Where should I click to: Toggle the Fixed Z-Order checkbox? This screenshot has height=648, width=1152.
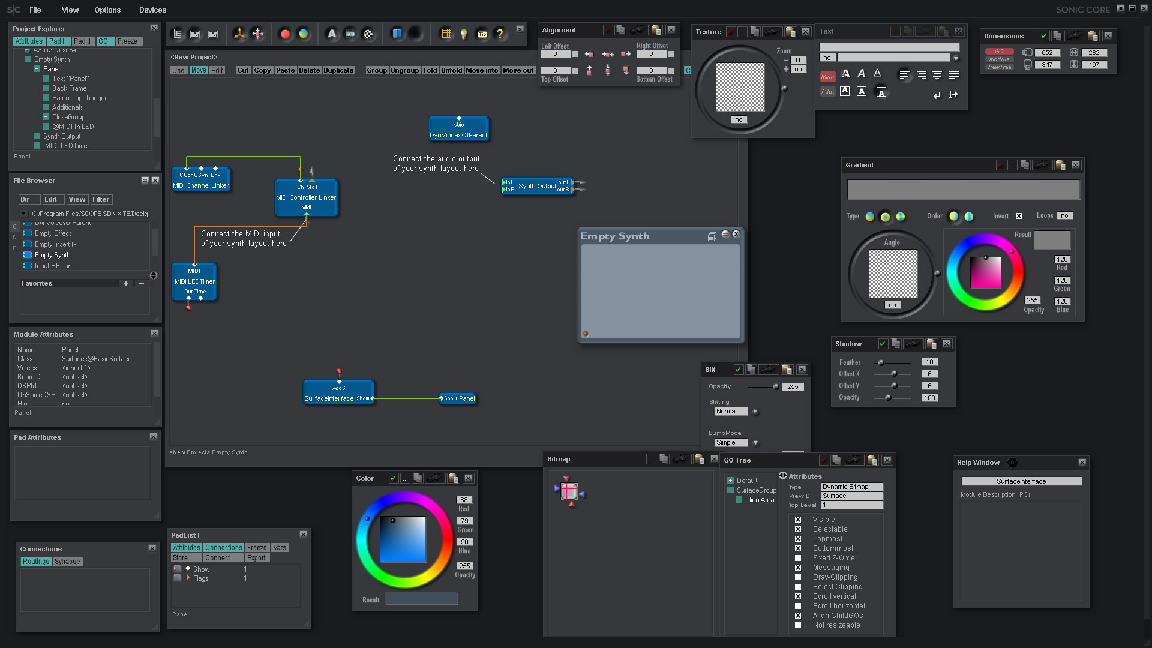[x=798, y=558]
